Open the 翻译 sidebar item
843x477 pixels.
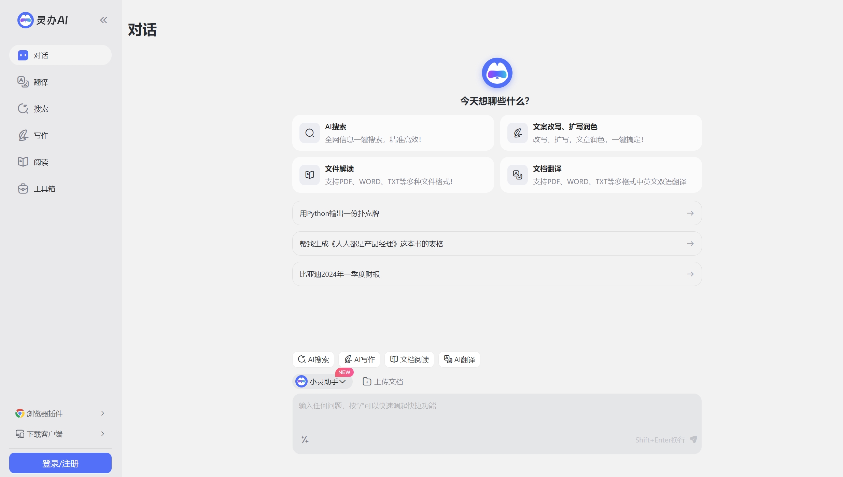(x=60, y=82)
